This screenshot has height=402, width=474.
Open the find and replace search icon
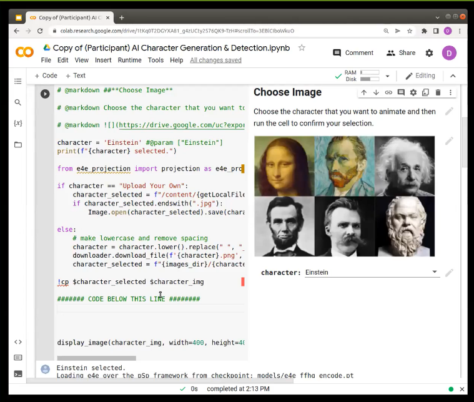(x=18, y=102)
